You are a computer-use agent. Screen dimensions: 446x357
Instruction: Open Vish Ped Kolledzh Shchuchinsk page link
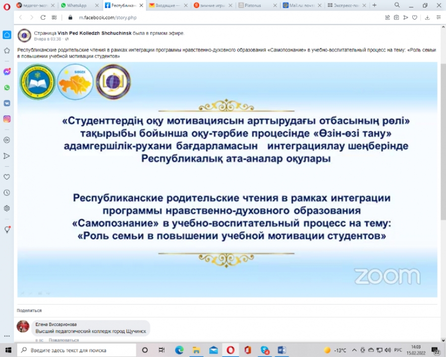tap(95, 33)
